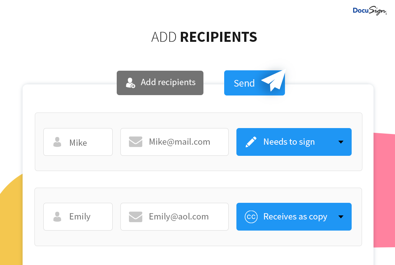
Task: Click the DocuSign logo
Action: click(x=369, y=11)
